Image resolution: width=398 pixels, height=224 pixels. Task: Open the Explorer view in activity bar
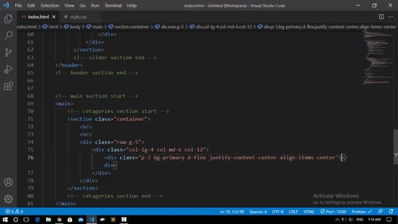coord(8,19)
